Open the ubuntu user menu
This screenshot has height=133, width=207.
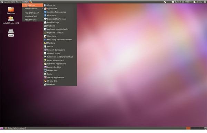point(198,2)
